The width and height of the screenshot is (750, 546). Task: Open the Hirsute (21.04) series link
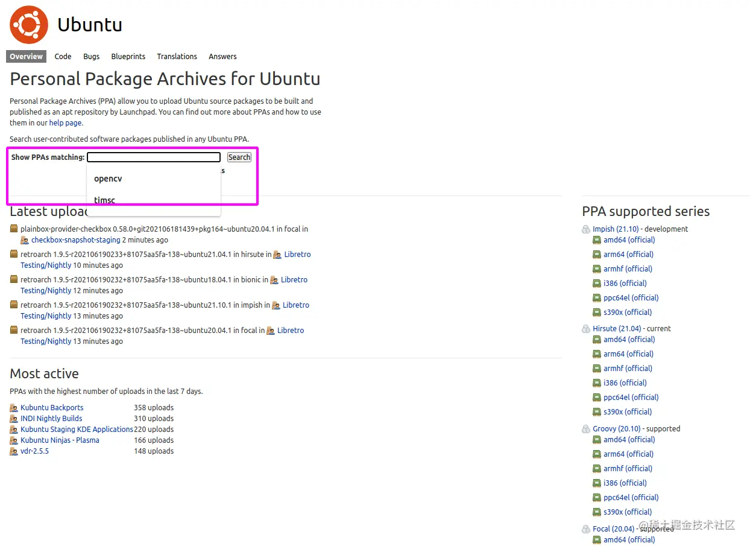tap(616, 328)
